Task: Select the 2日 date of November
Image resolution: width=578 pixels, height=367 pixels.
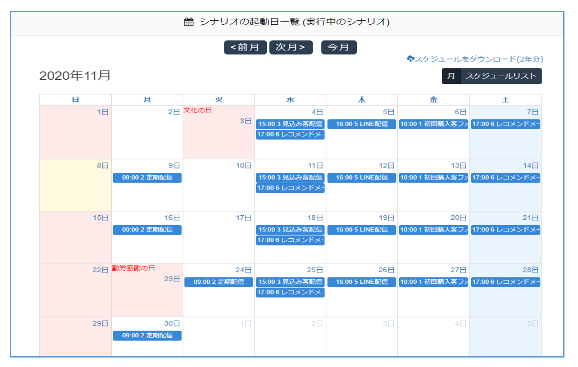Action: (x=174, y=112)
